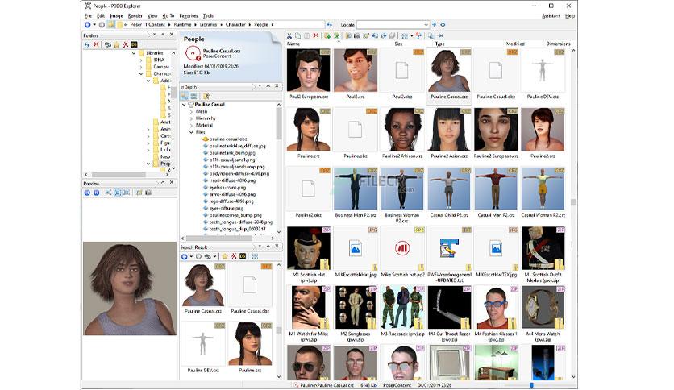Collapse the Files node in InDepth tree
Viewport: 674px width, 390px height.
191,132
